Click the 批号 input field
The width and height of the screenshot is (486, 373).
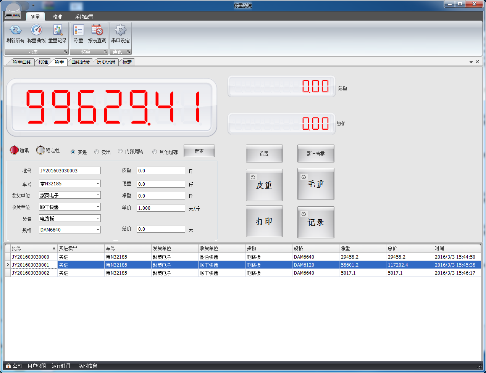(70, 170)
